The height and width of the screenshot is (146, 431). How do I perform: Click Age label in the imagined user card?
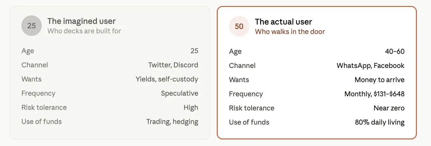pos(28,51)
